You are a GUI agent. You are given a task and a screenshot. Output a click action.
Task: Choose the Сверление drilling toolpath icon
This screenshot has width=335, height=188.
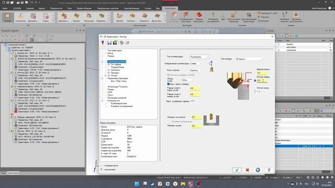(20, 17)
